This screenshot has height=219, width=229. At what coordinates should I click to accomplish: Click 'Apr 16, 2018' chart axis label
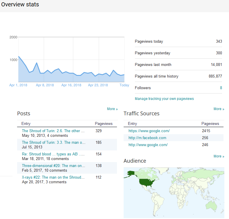click(x=71, y=85)
